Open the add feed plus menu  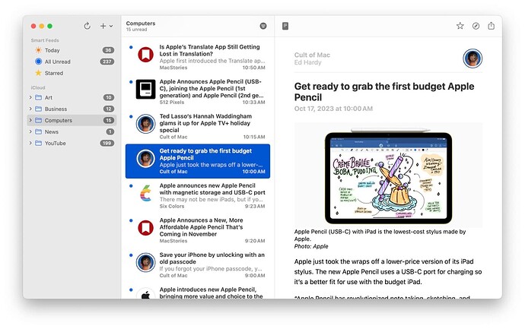106,26
